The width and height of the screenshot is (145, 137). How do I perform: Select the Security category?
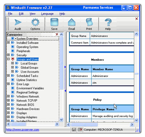(21, 55)
